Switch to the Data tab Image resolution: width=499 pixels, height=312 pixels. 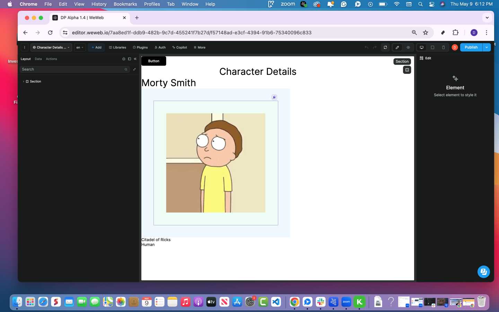(x=38, y=59)
